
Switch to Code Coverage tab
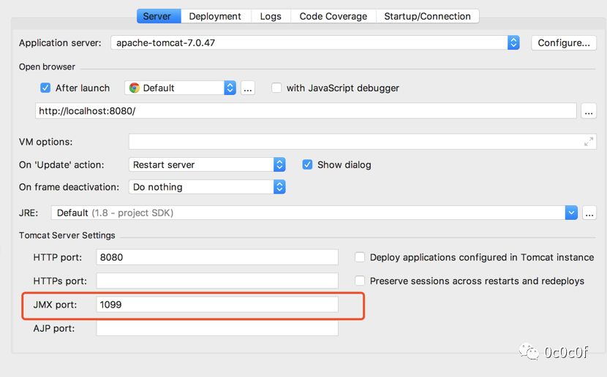click(333, 16)
